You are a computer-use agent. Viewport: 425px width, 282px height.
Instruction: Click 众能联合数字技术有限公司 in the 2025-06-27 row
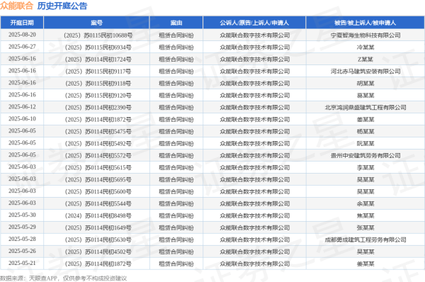(x=254, y=47)
